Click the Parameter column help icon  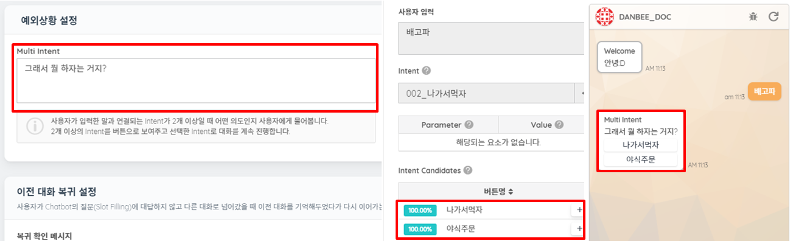[x=469, y=125]
